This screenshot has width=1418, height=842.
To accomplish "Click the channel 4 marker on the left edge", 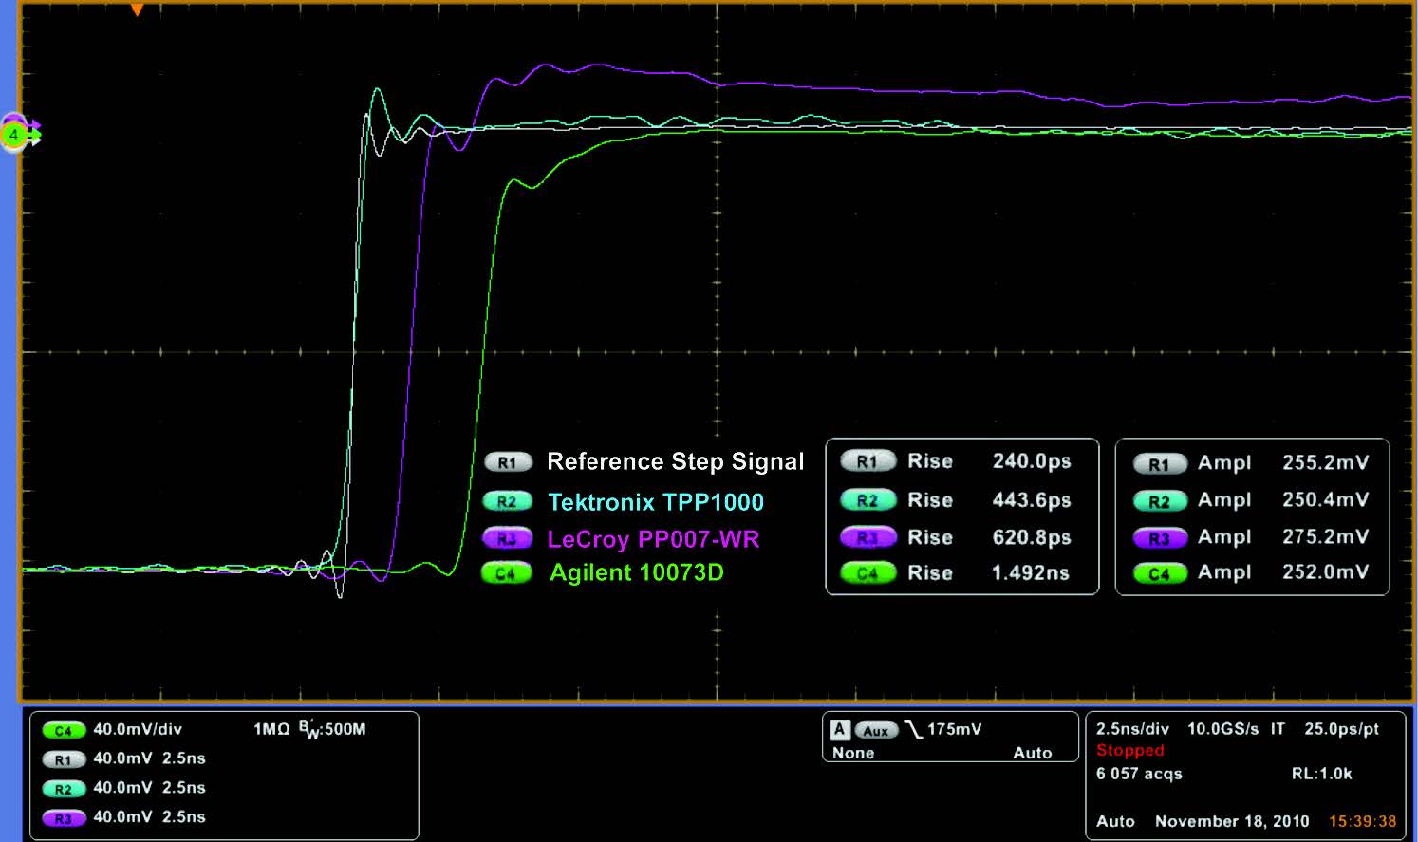I will (13, 136).
